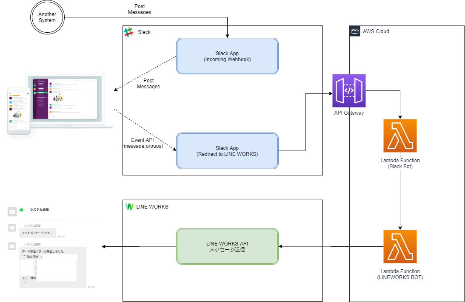Select the LINE WORKS API message box

(x=227, y=246)
